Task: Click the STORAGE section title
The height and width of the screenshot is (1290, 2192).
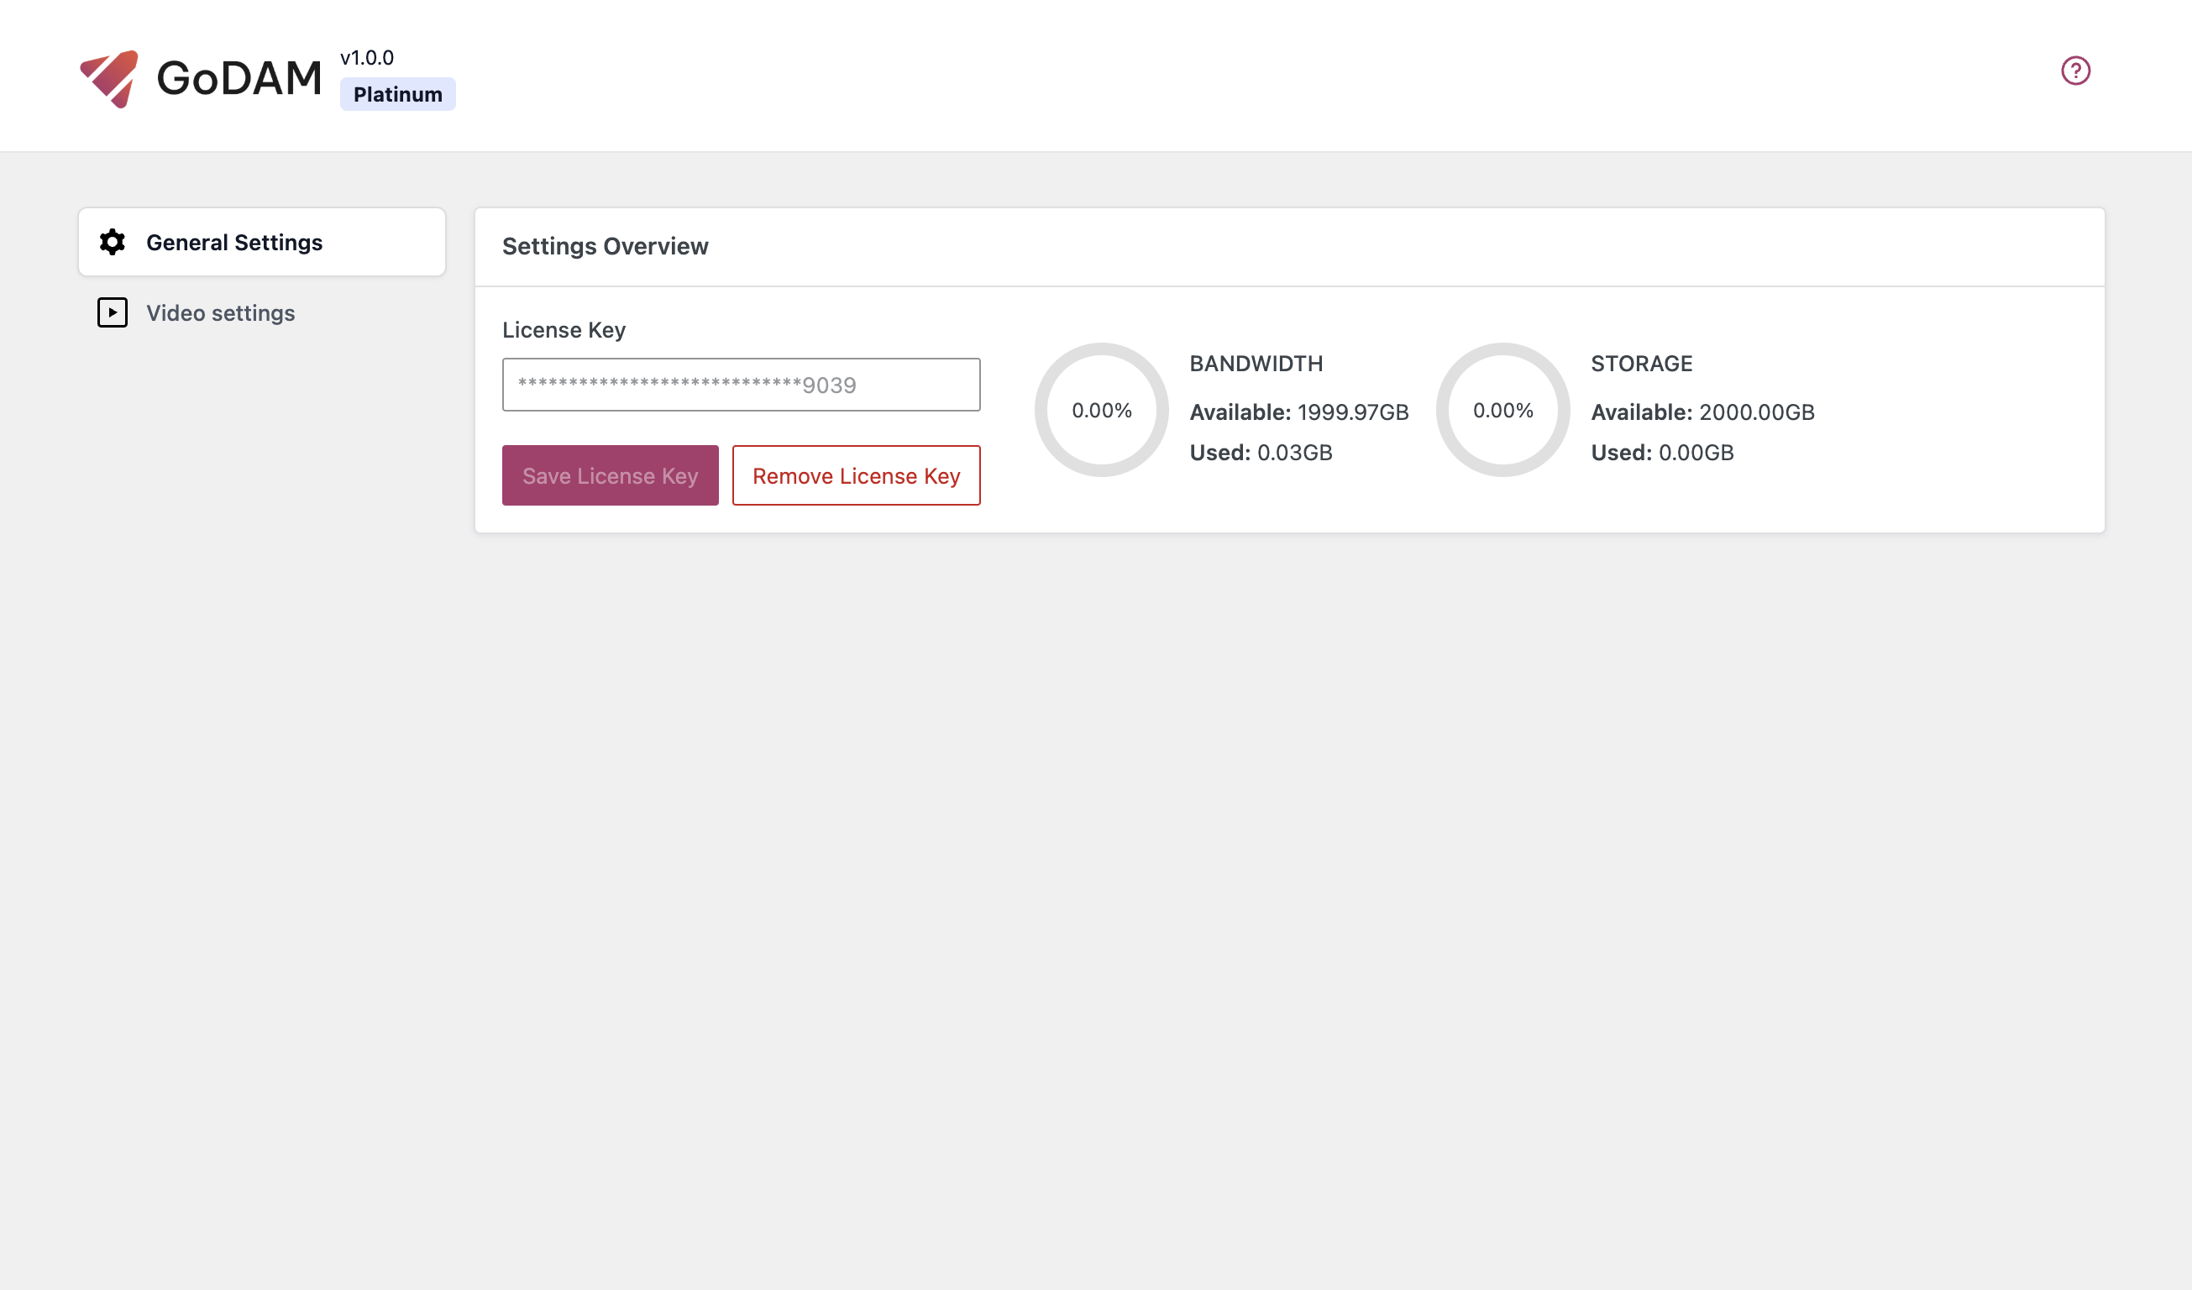Action: [x=1640, y=363]
